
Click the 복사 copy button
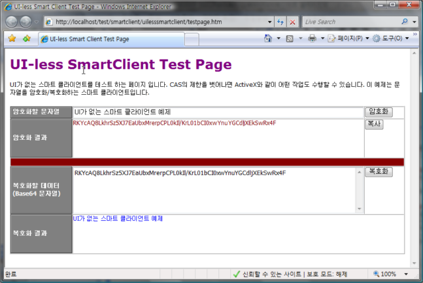coord(374,124)
